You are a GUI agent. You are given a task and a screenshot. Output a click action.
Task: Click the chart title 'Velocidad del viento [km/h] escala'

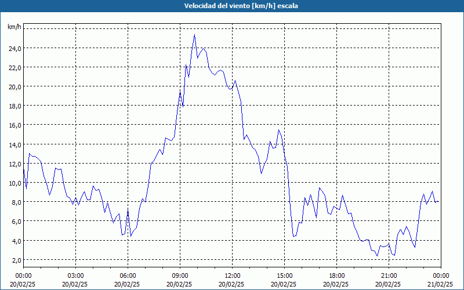[x=241, y=6]
